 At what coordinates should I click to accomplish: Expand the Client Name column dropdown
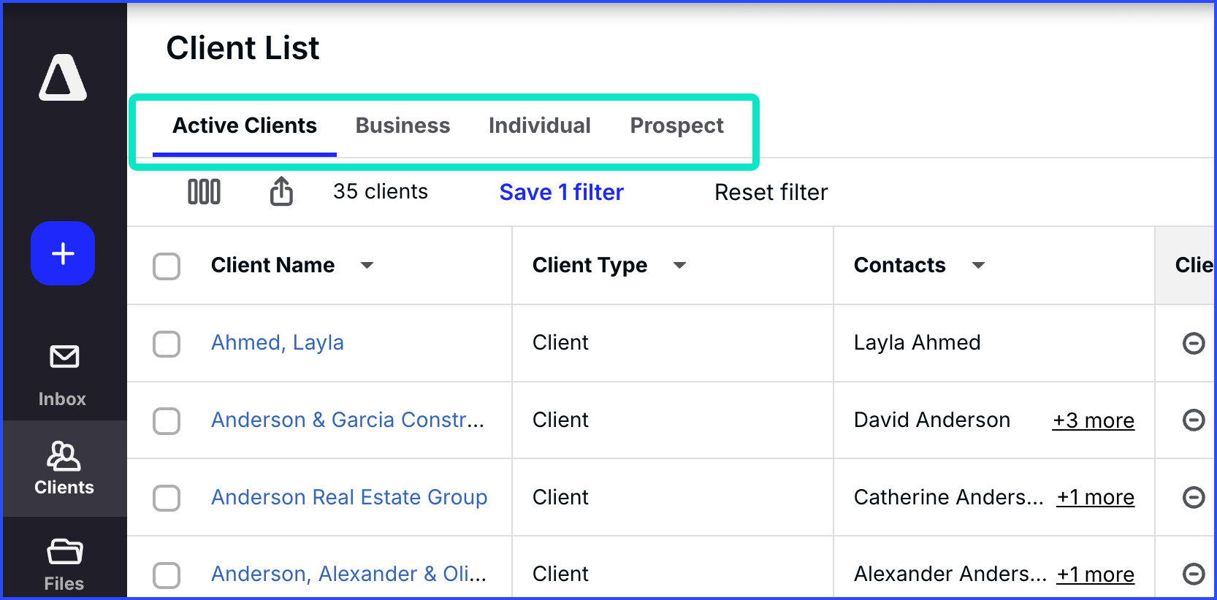point(367,266)
